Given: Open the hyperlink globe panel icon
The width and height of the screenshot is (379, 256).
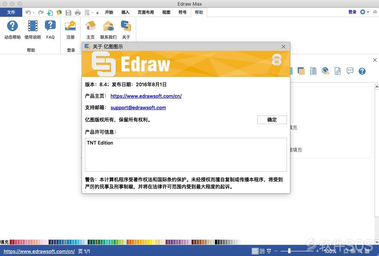Looking at the screenshot, I should (x=325, y=71).
